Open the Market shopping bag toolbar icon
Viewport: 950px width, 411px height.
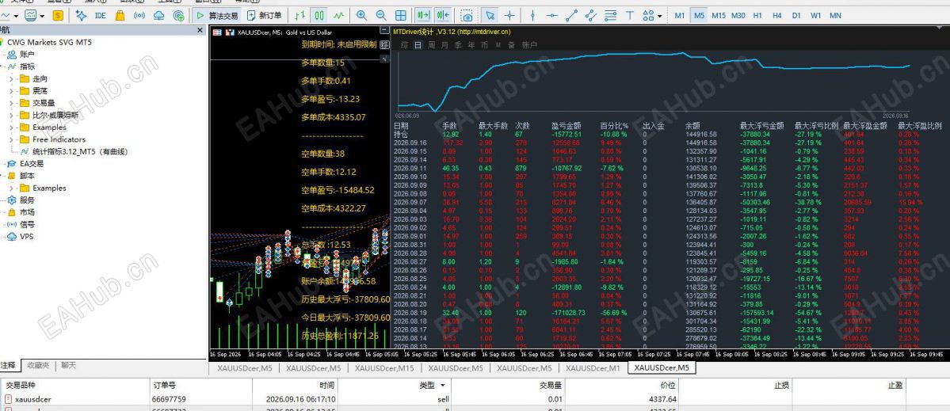coord(120,15)
